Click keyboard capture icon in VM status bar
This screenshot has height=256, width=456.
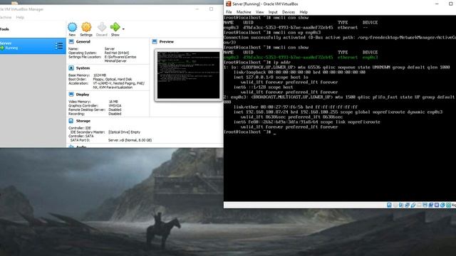tap(449, 206)
